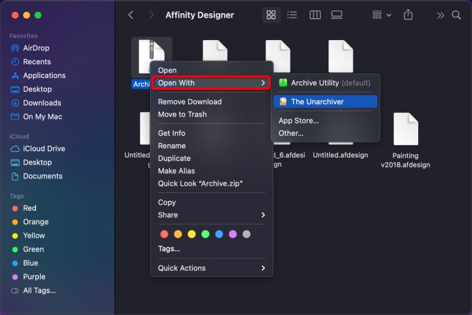Screen dimensions: 472x315
Task: Open the group-by options dropdown
Action: 382,15
